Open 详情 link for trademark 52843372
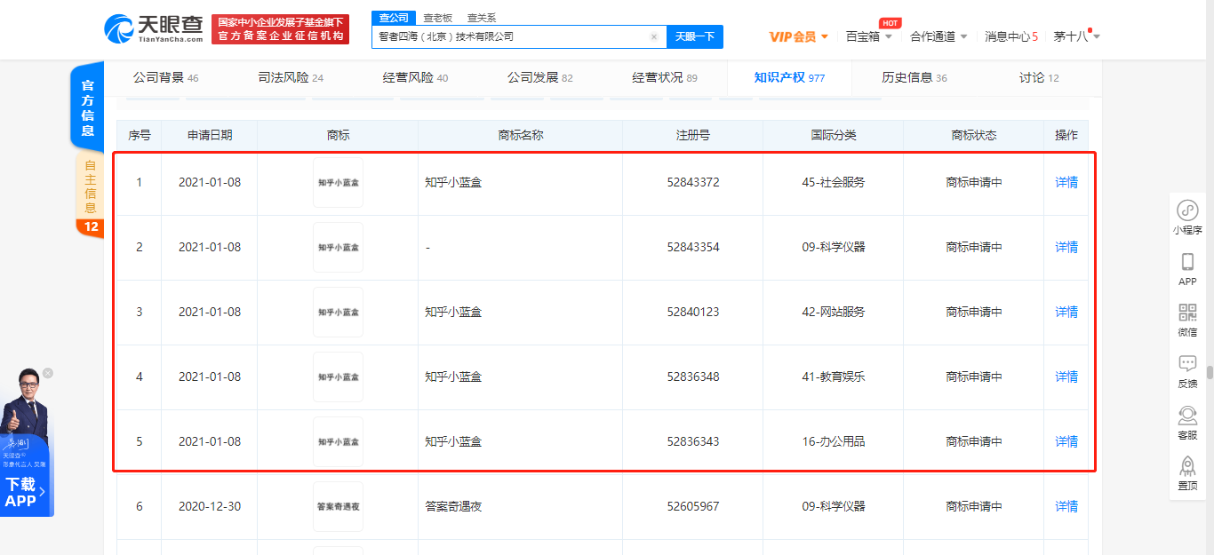This screenshot has width=1214, height=555. 1066,182
